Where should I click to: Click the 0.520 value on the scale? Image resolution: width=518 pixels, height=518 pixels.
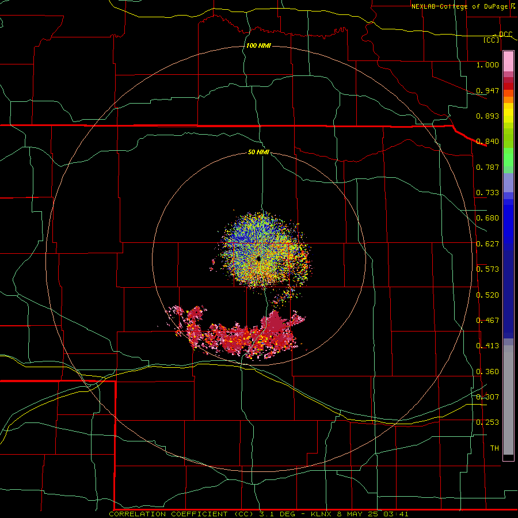[487, 295]
